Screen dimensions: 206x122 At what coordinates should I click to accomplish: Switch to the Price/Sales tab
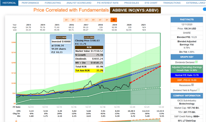coord(132,3)
